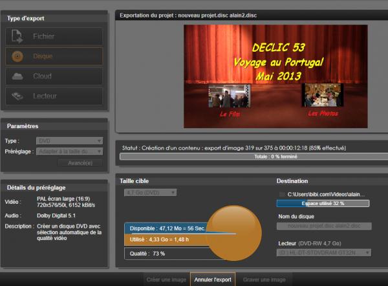Click the destination folder icon
Viewport: 388px width, 286px height.
[282, 194]
